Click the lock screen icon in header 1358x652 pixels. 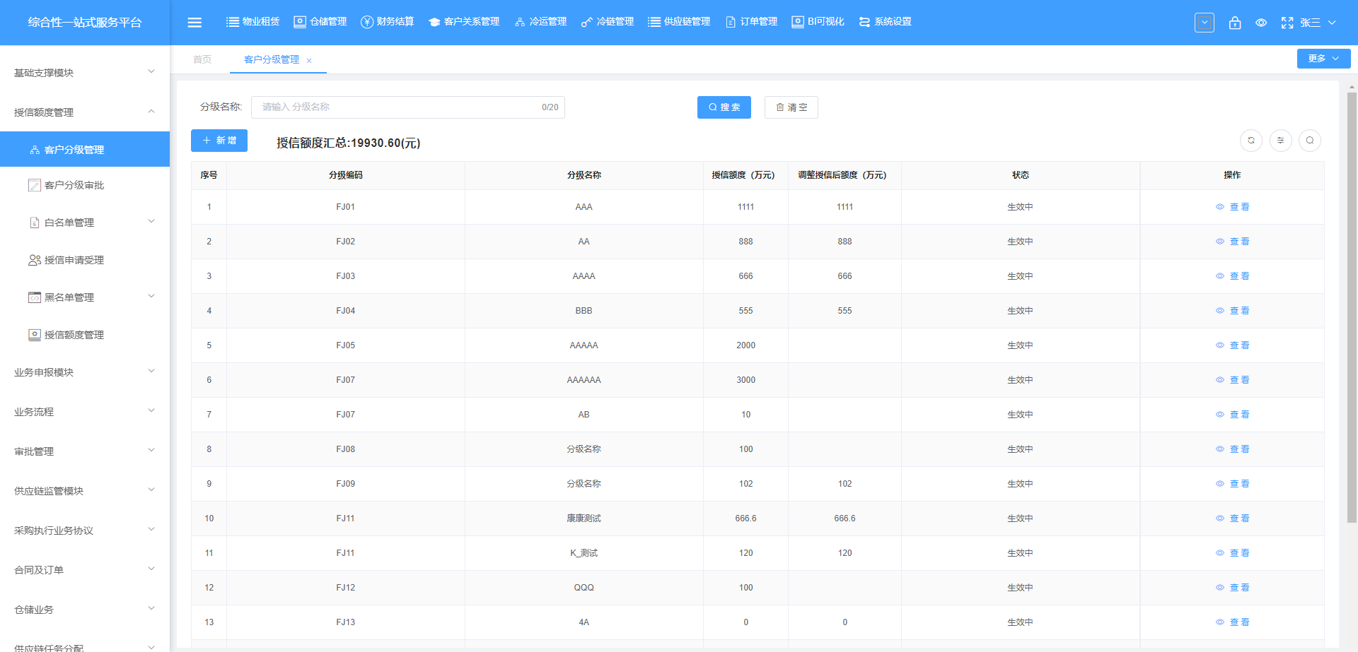1235,23
